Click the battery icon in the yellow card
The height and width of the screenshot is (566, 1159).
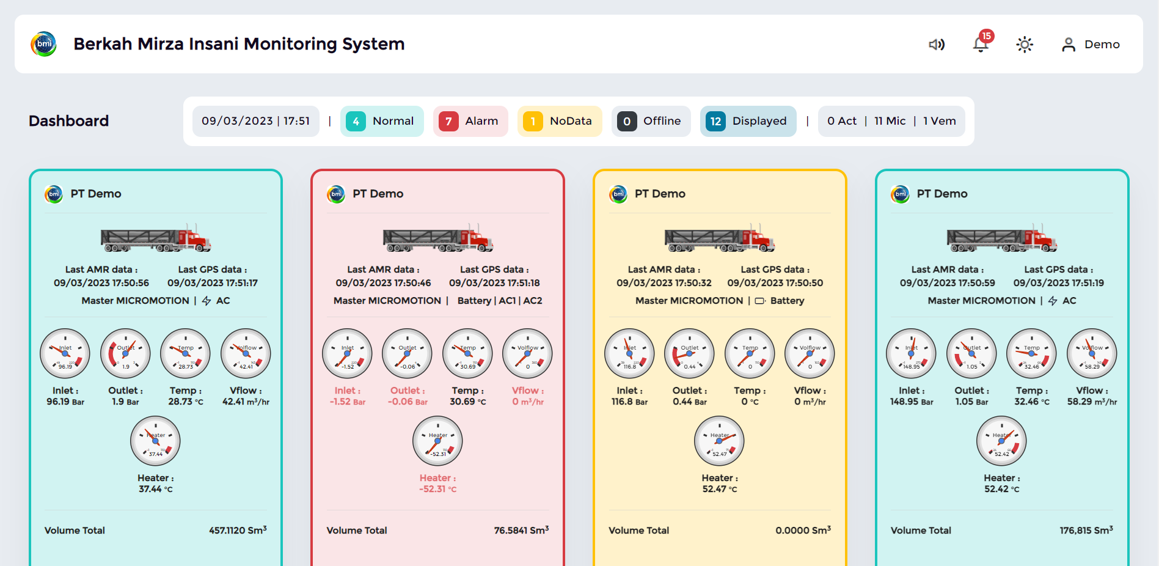tap(760, 301)
